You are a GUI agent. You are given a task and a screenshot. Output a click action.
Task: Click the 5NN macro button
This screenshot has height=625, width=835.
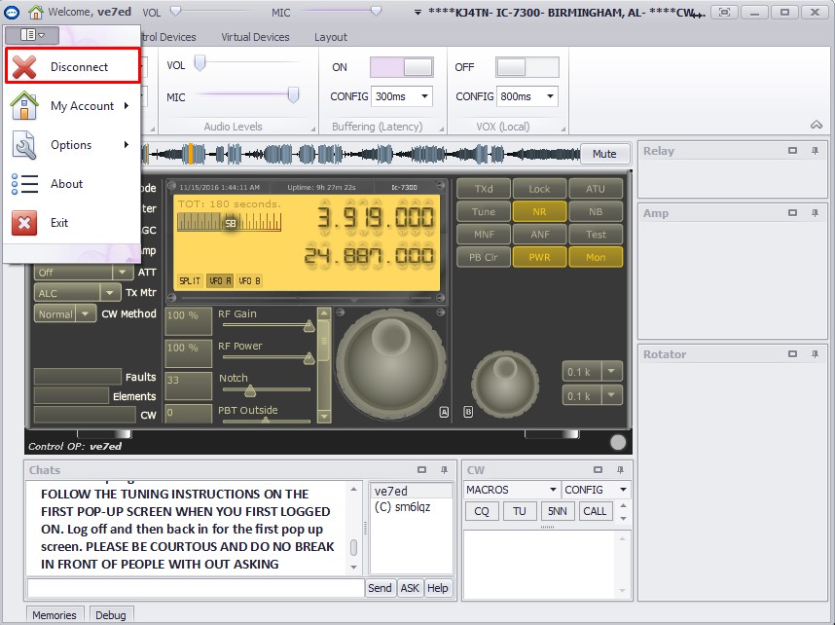coord(557,511)
